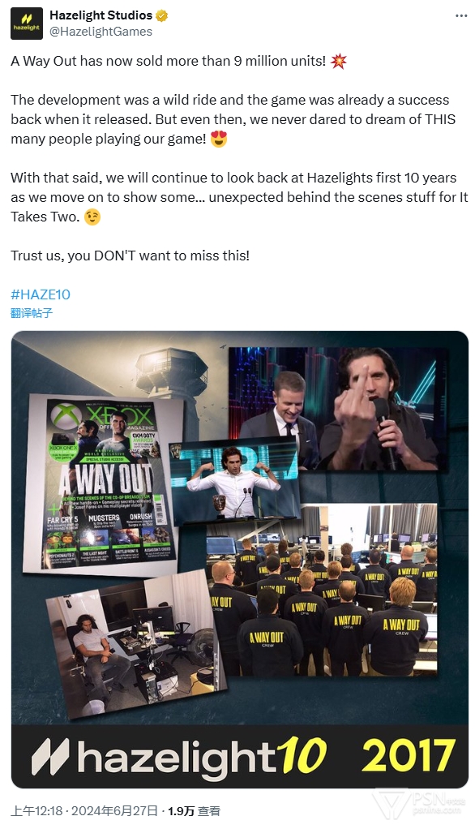Screen dimensions: 475x829
Task: Open the man sleeping in office chair photo
Action: [x=136, y=645]
